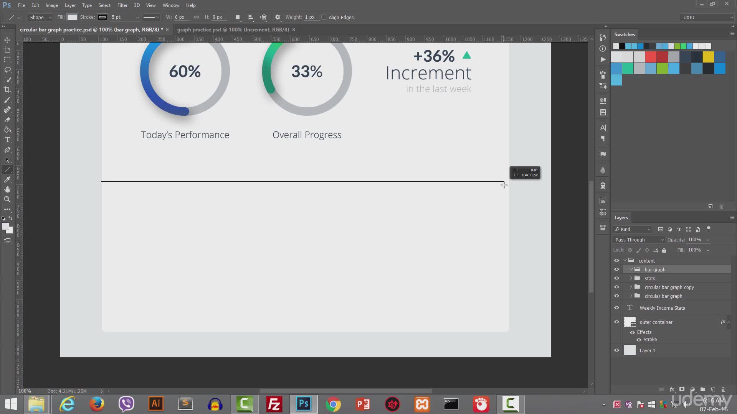The height and width of the screenshot is (414, 737).
Task: Hide the outer container layer
Action: [616, 322]
